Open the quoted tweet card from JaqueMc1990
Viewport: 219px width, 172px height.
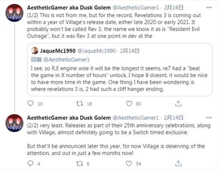(x=120, y=70)
